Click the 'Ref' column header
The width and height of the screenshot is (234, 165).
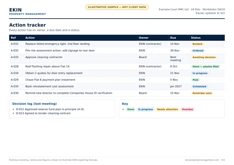point(13,38)
